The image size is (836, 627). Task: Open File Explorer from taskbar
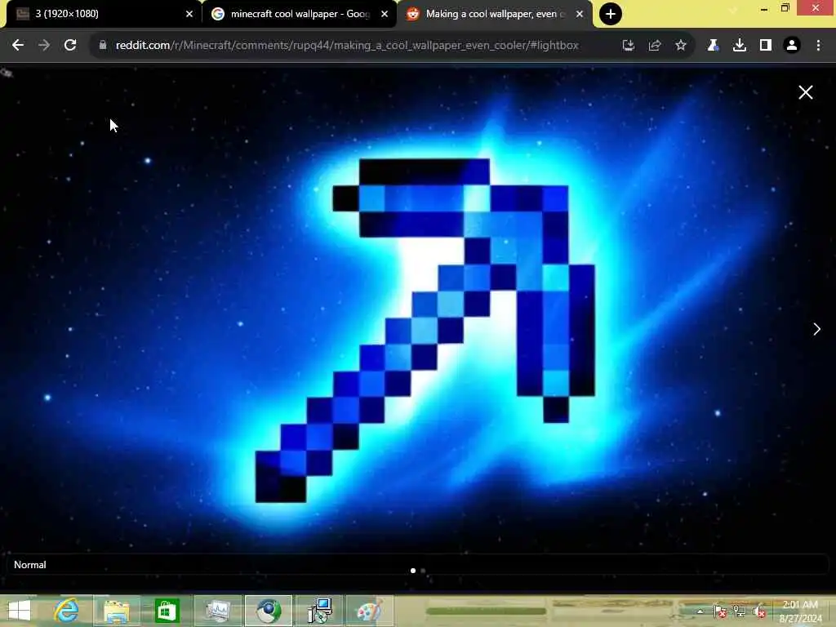click(x=116, y=611)
